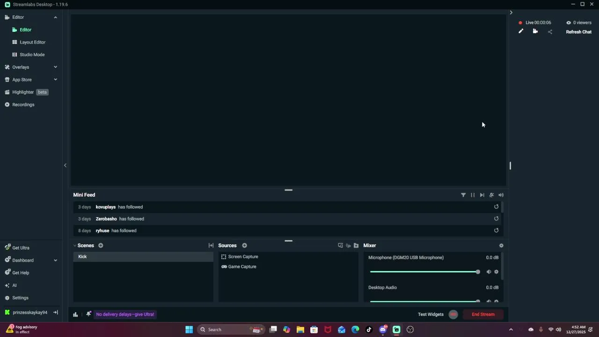Image resolution: width=599 pixels, height=337 pixels.
Task: Open Highlighter beta
Action: 27,92
